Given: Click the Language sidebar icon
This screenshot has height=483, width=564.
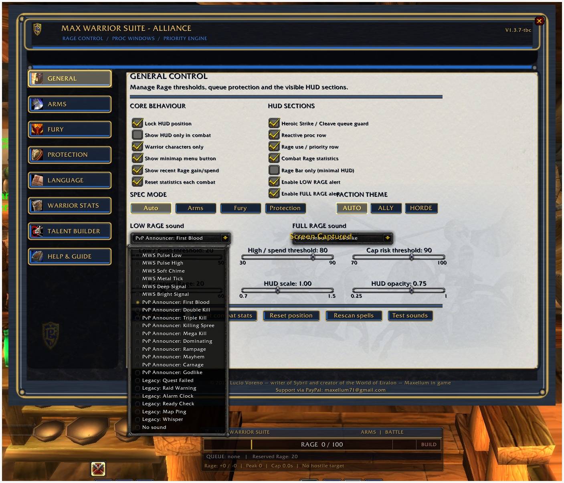Looking at the screenshot, I should point(37,180).
